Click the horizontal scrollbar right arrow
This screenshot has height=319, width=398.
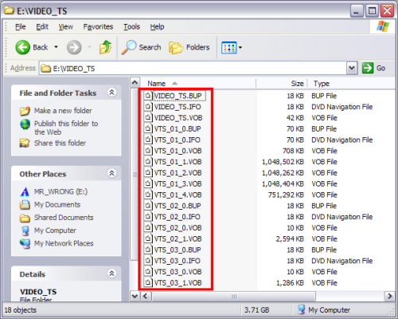pyautogui.click(x=389, y=296)
